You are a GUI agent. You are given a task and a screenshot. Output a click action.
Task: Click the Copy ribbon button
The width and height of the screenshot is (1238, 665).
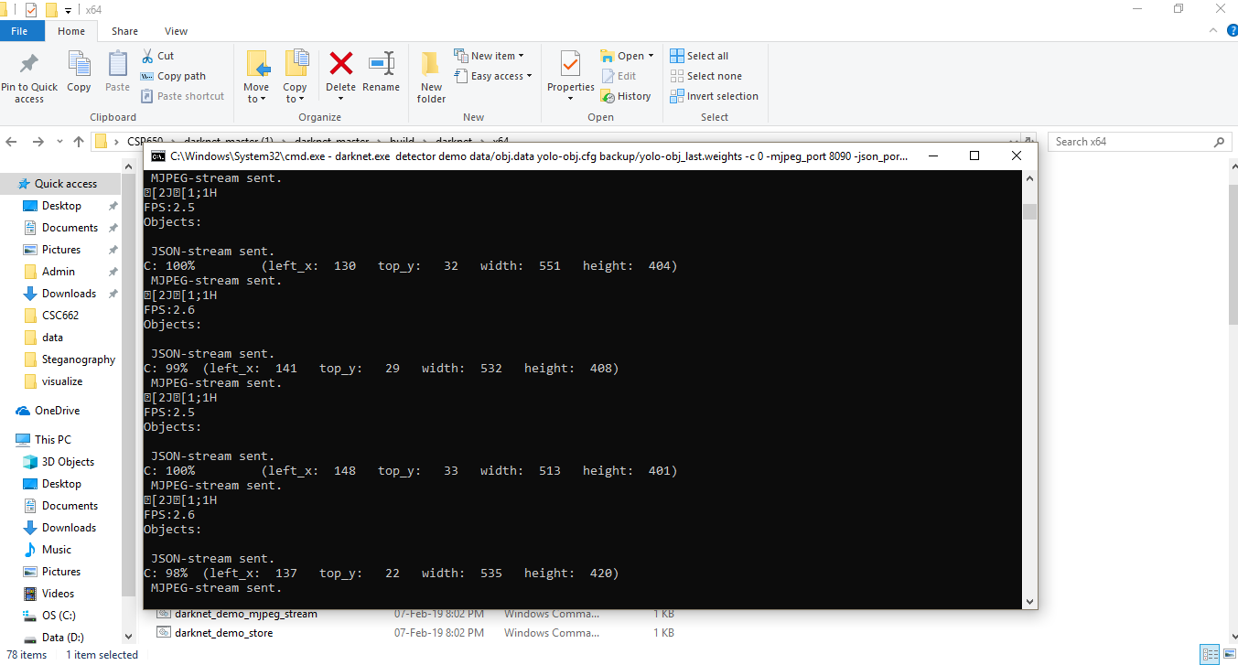79,72
